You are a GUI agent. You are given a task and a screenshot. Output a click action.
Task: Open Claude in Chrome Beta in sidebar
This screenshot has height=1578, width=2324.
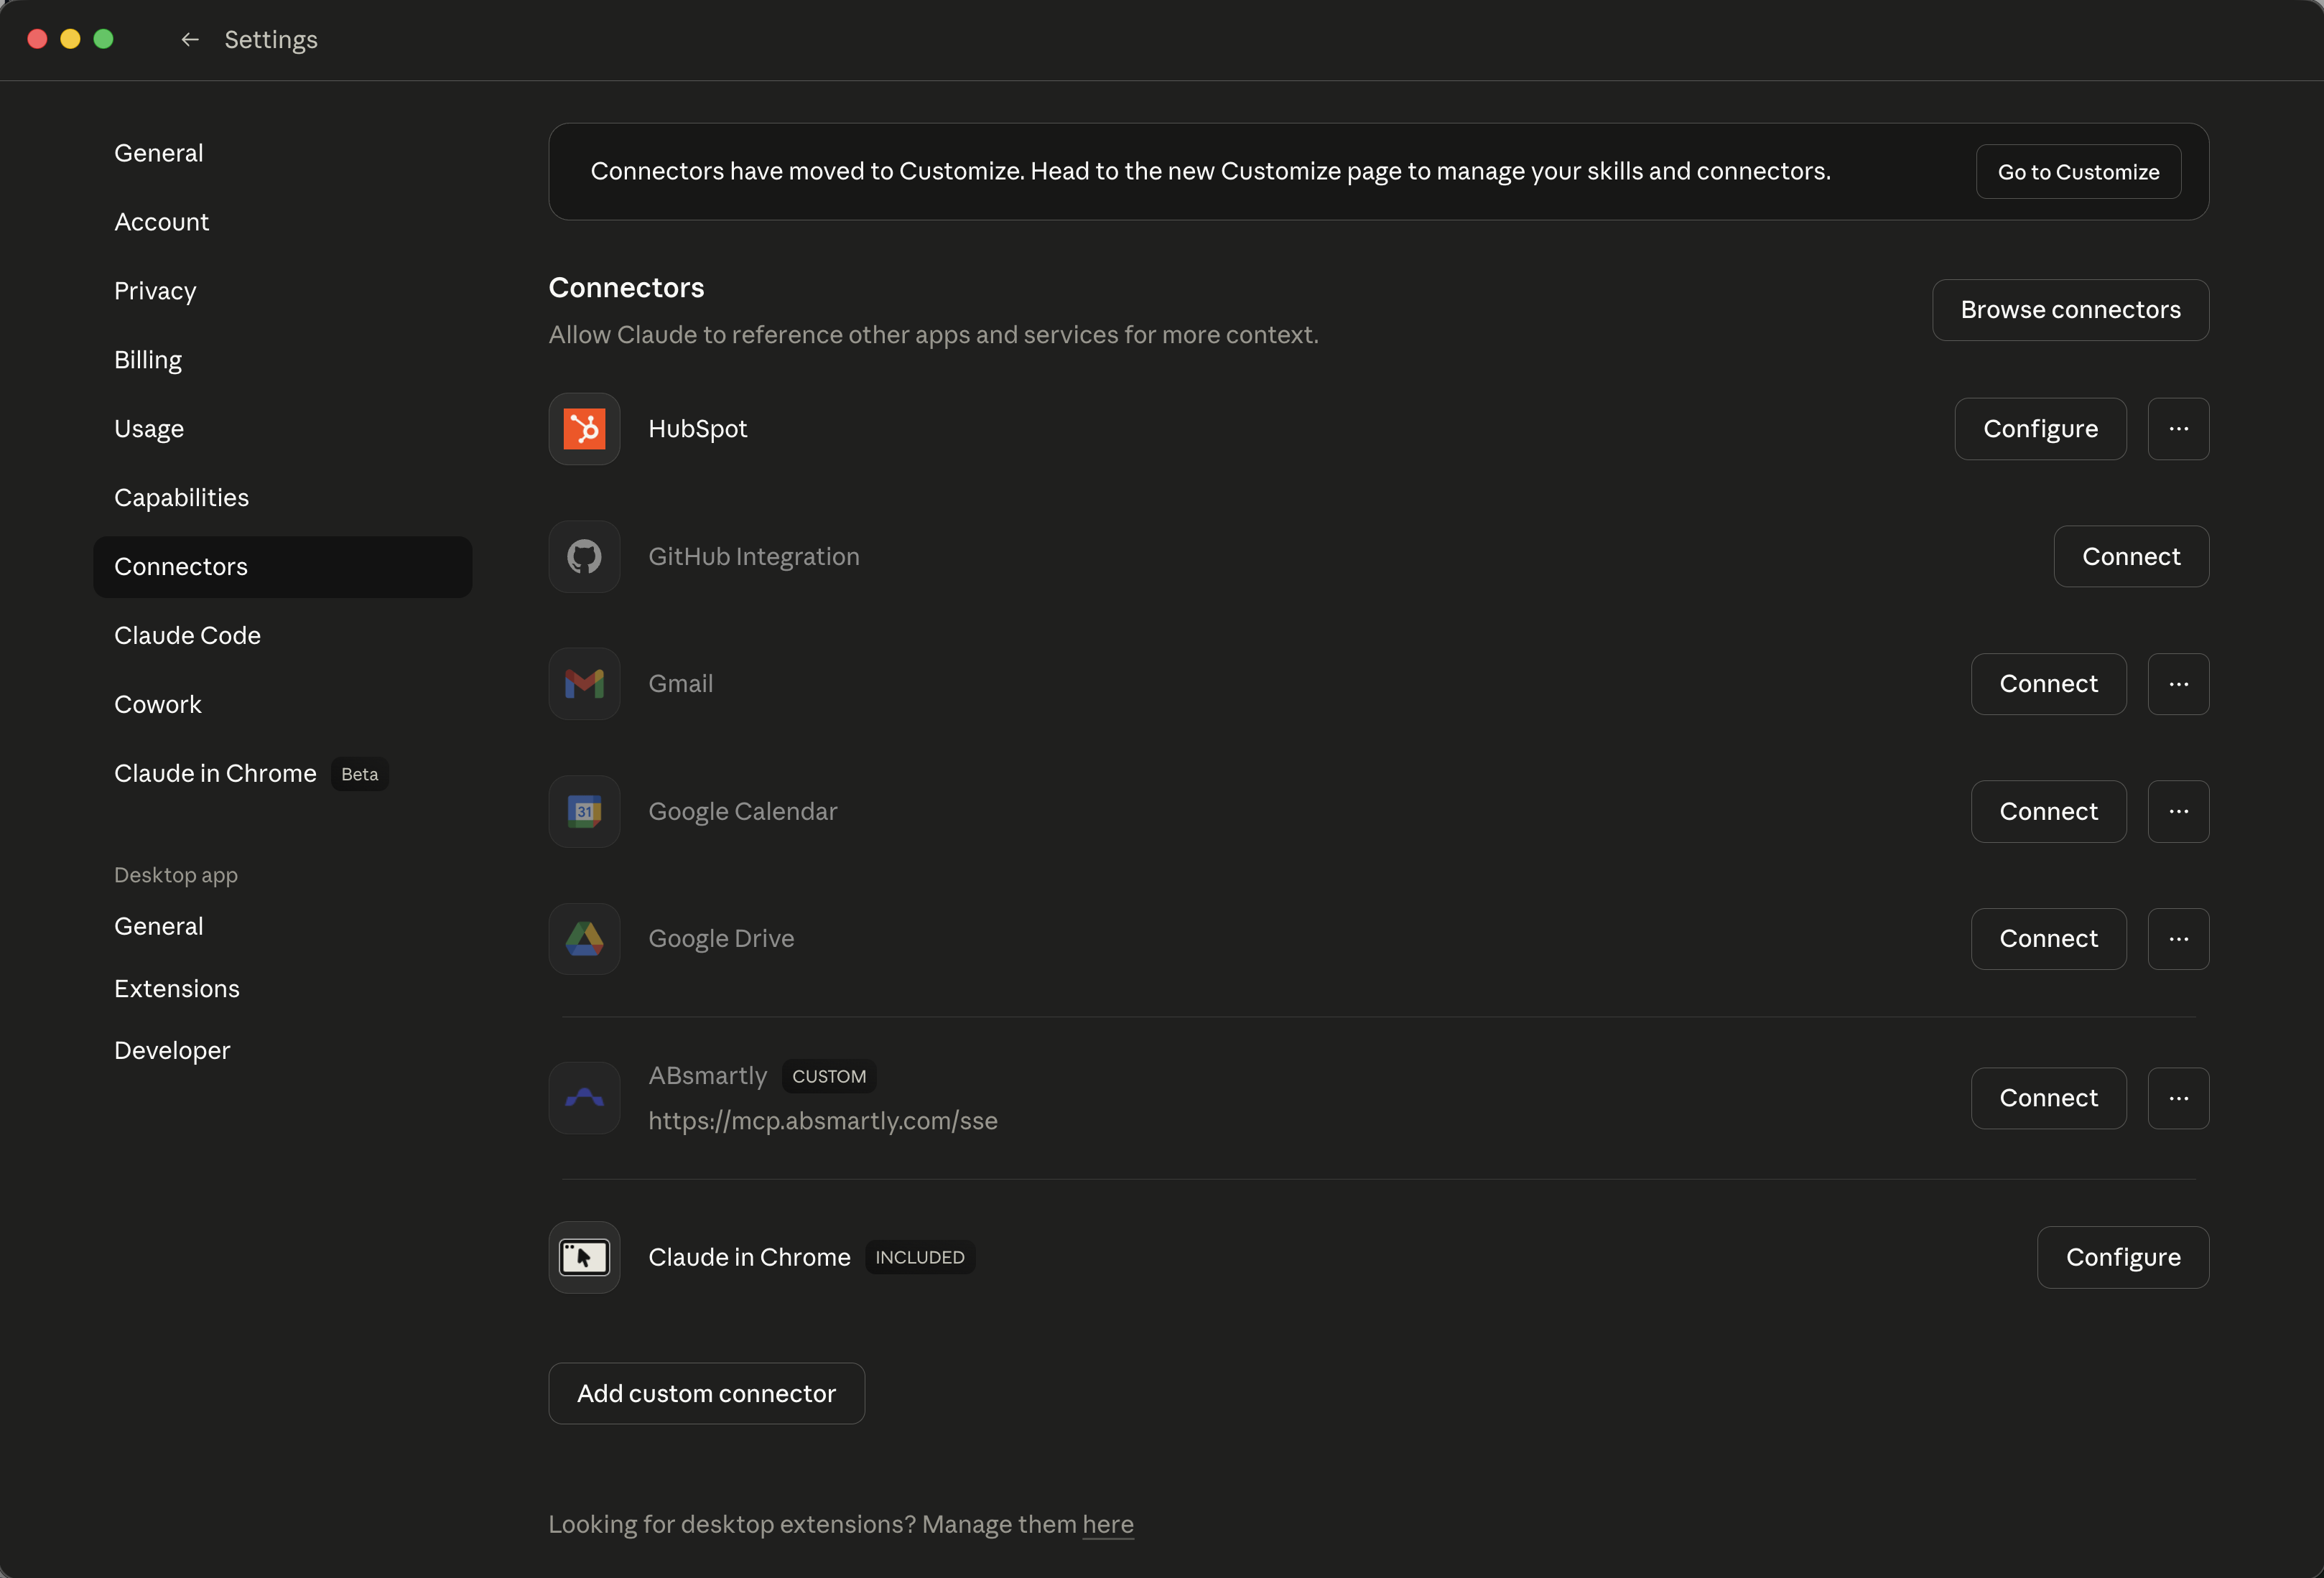(283, 773)
